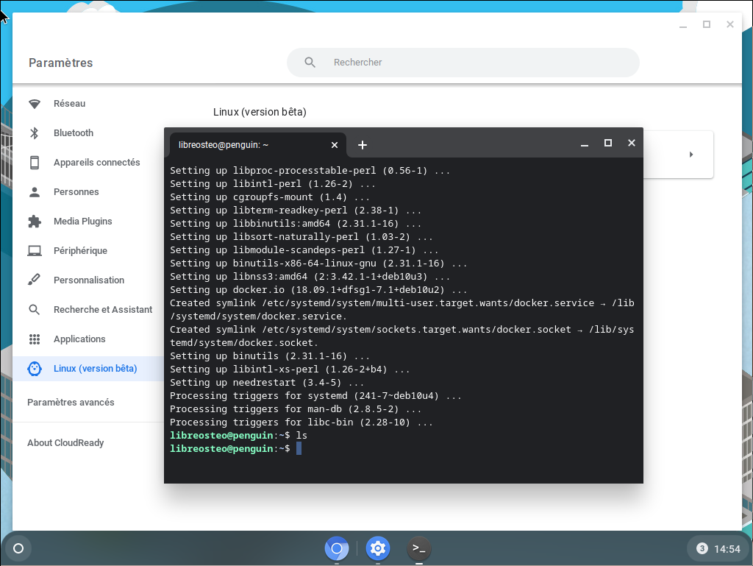Click 'Processing triggers for libc-bin' line

[301, 422]
